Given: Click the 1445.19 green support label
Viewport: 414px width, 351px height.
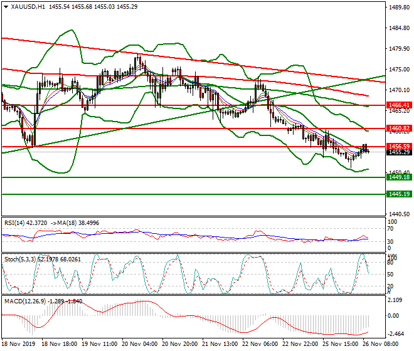Looking at the screenshot, I should (x=399, y=194).
